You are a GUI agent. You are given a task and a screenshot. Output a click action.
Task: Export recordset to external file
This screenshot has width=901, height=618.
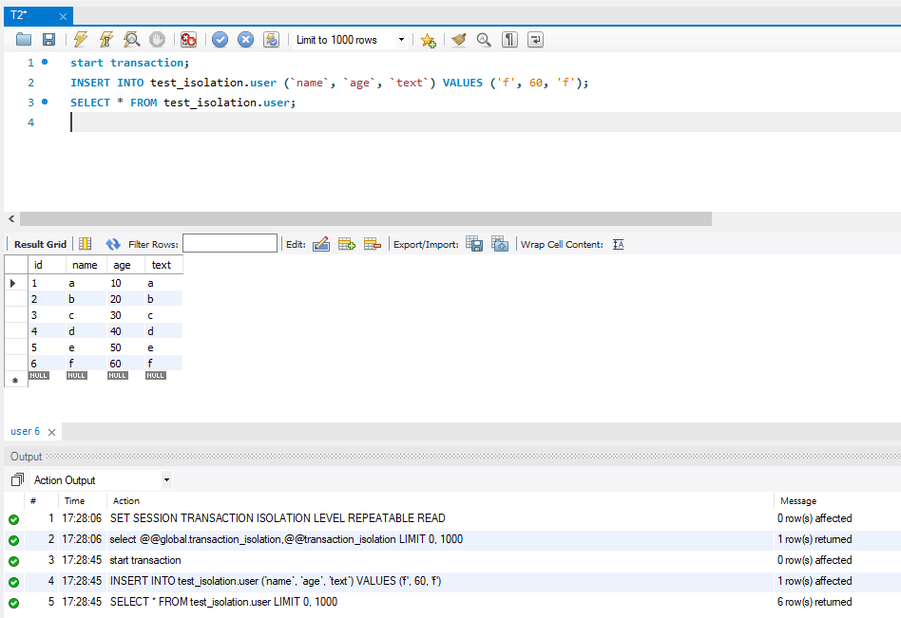(x=474, y=244)
